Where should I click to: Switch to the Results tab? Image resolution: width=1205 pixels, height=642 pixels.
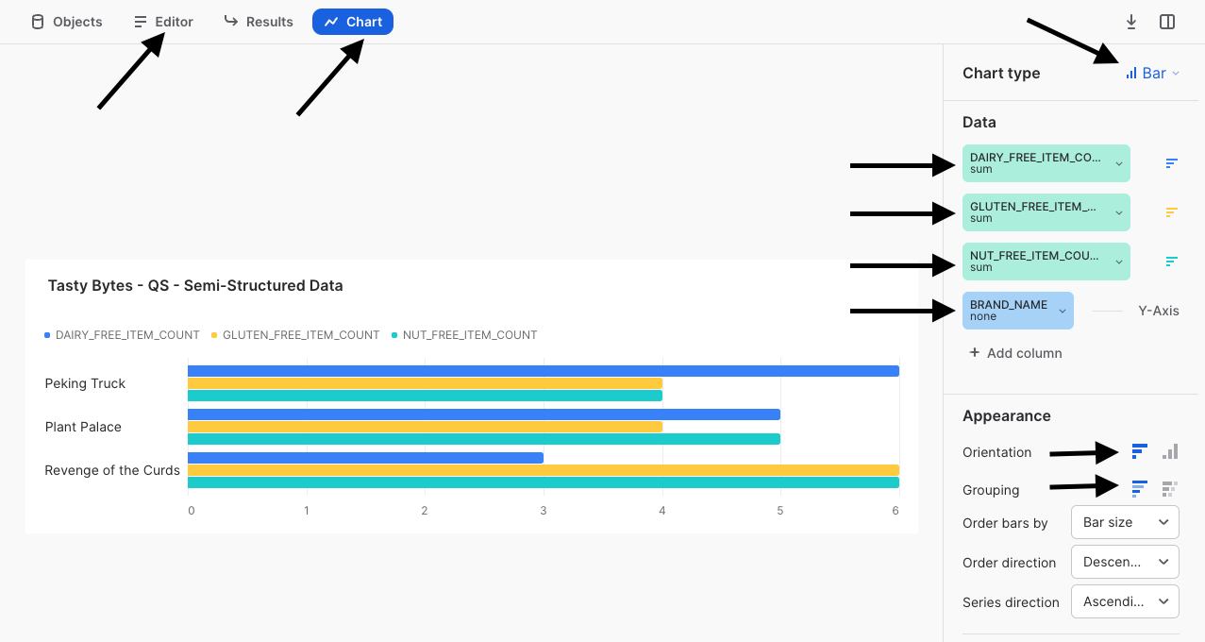point(258,21)
